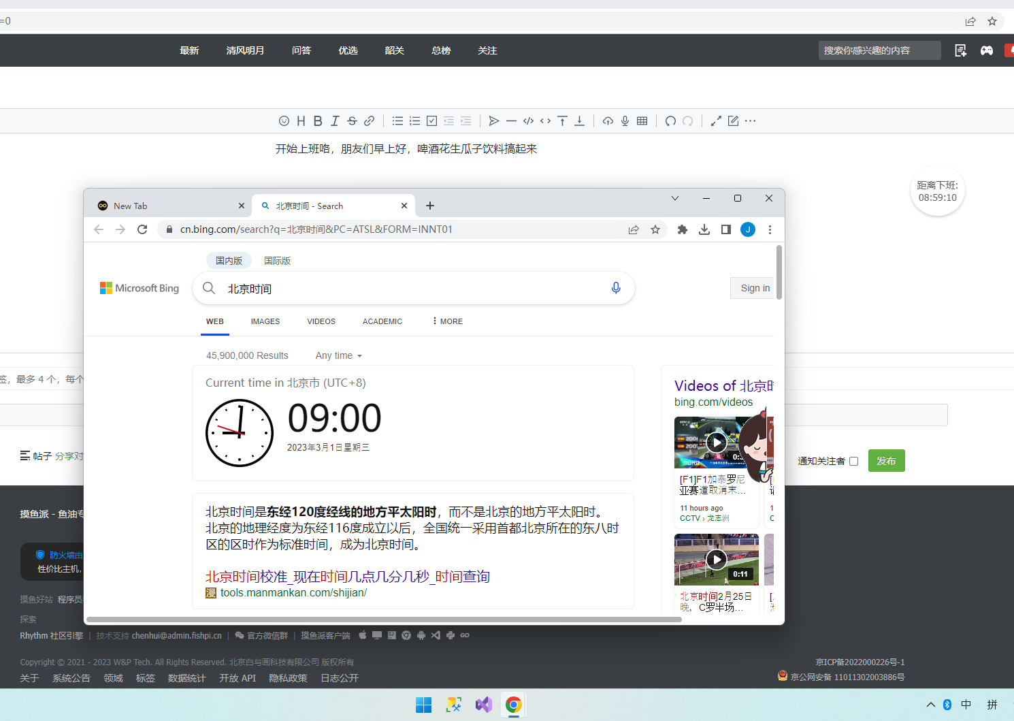Insert a table in the editor
The width and height of the screenshot is (1014, 721).
pos(642,121)
